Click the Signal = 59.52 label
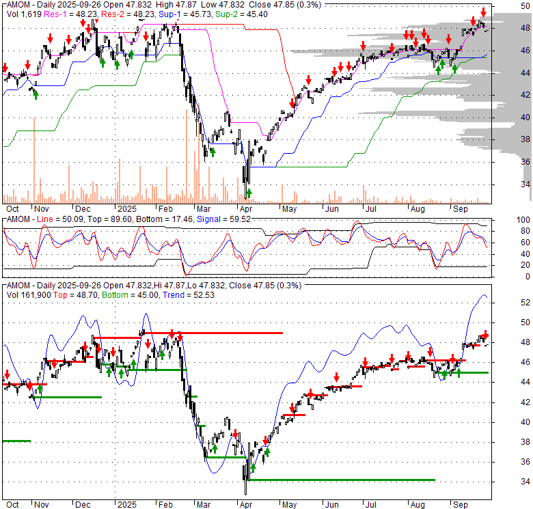This screenshot has height=509, width=533. [223, 219]
